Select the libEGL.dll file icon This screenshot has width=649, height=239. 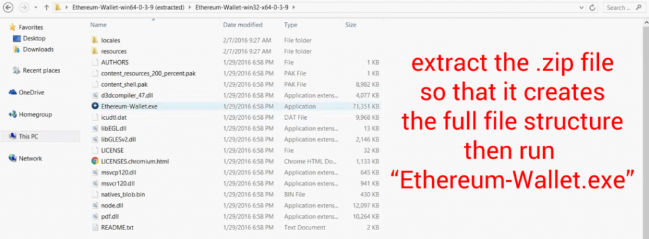[95, 128]
